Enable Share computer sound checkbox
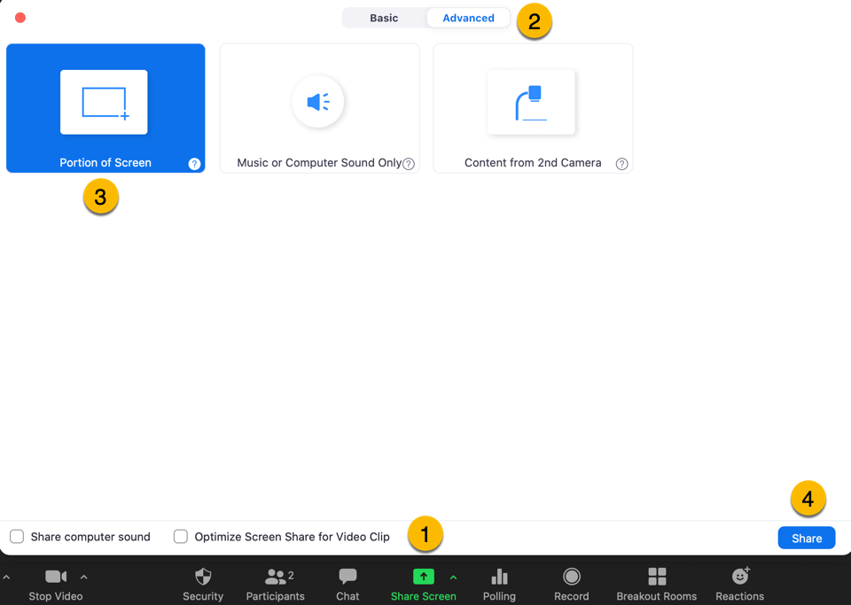Screen dimensions: 851x605 click(17, 537)
